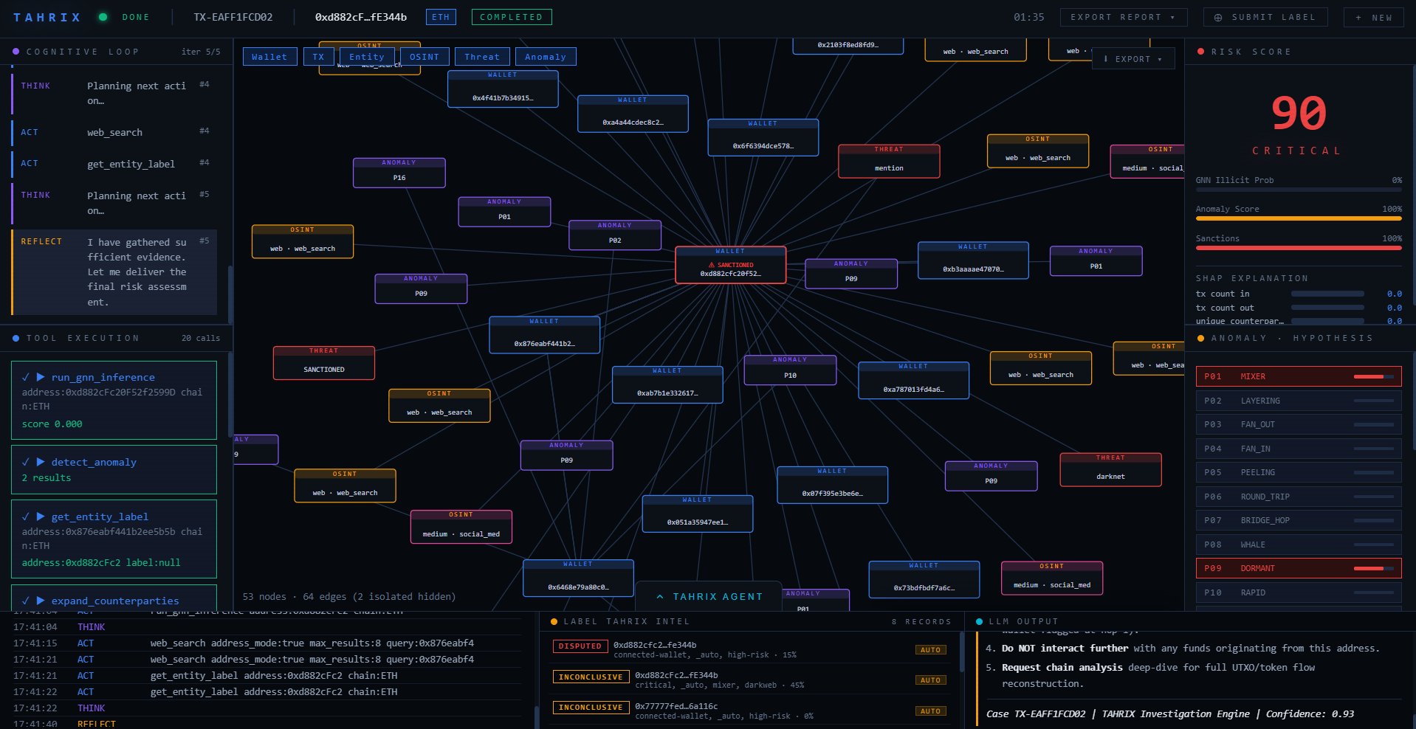1416x729 pixels.
Task: Toggle the Threat node filter
Action: pyautogui.click(x=482, y=57)
